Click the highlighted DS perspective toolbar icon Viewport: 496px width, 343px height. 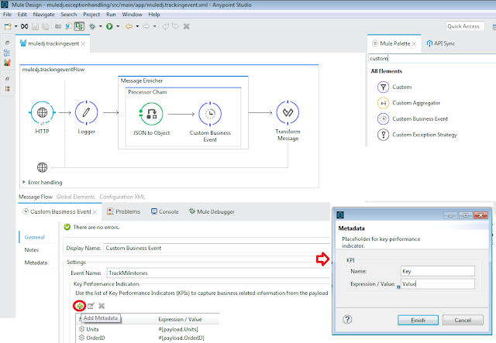(x=79, y=26)
